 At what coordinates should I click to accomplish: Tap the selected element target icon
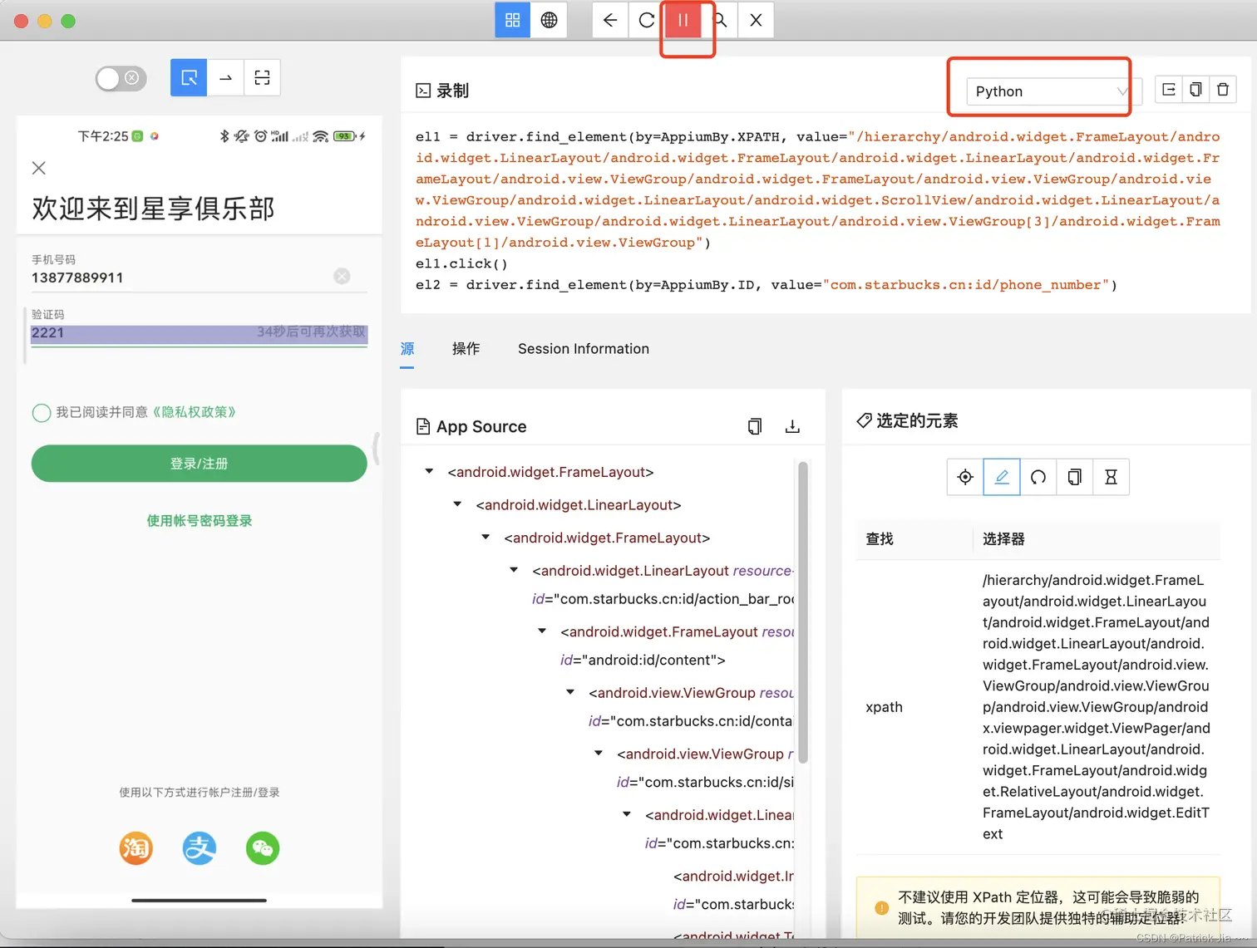965,477
